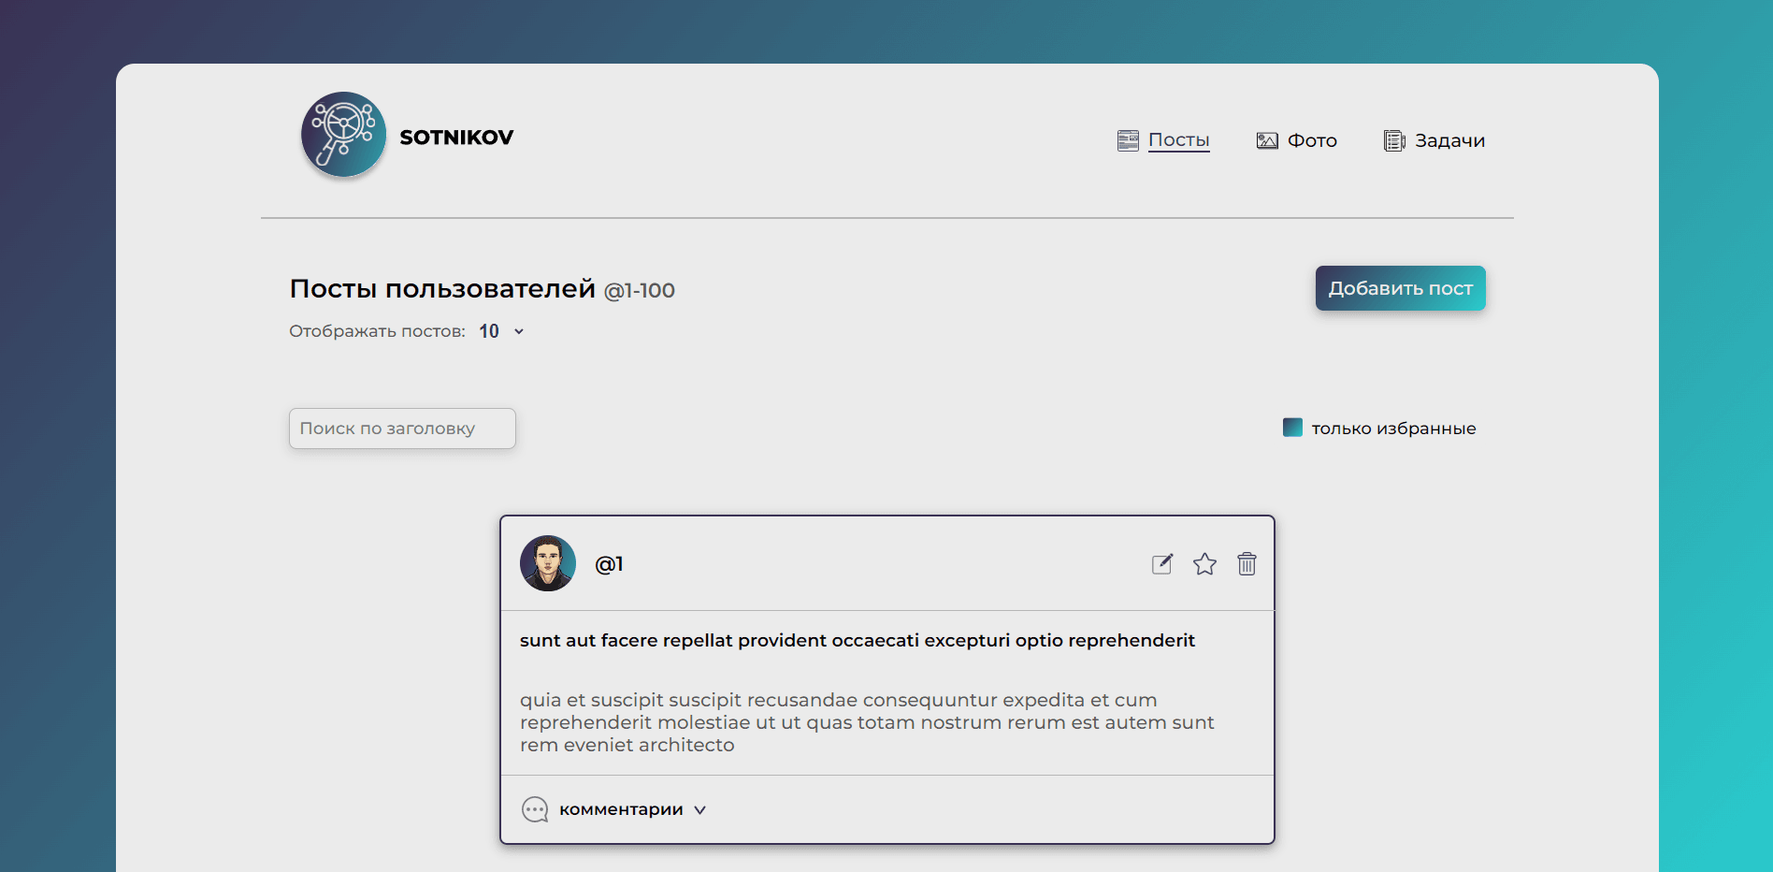Click user @1 avatar picture
1773x872 pixels.
click(x=548, y=563)
